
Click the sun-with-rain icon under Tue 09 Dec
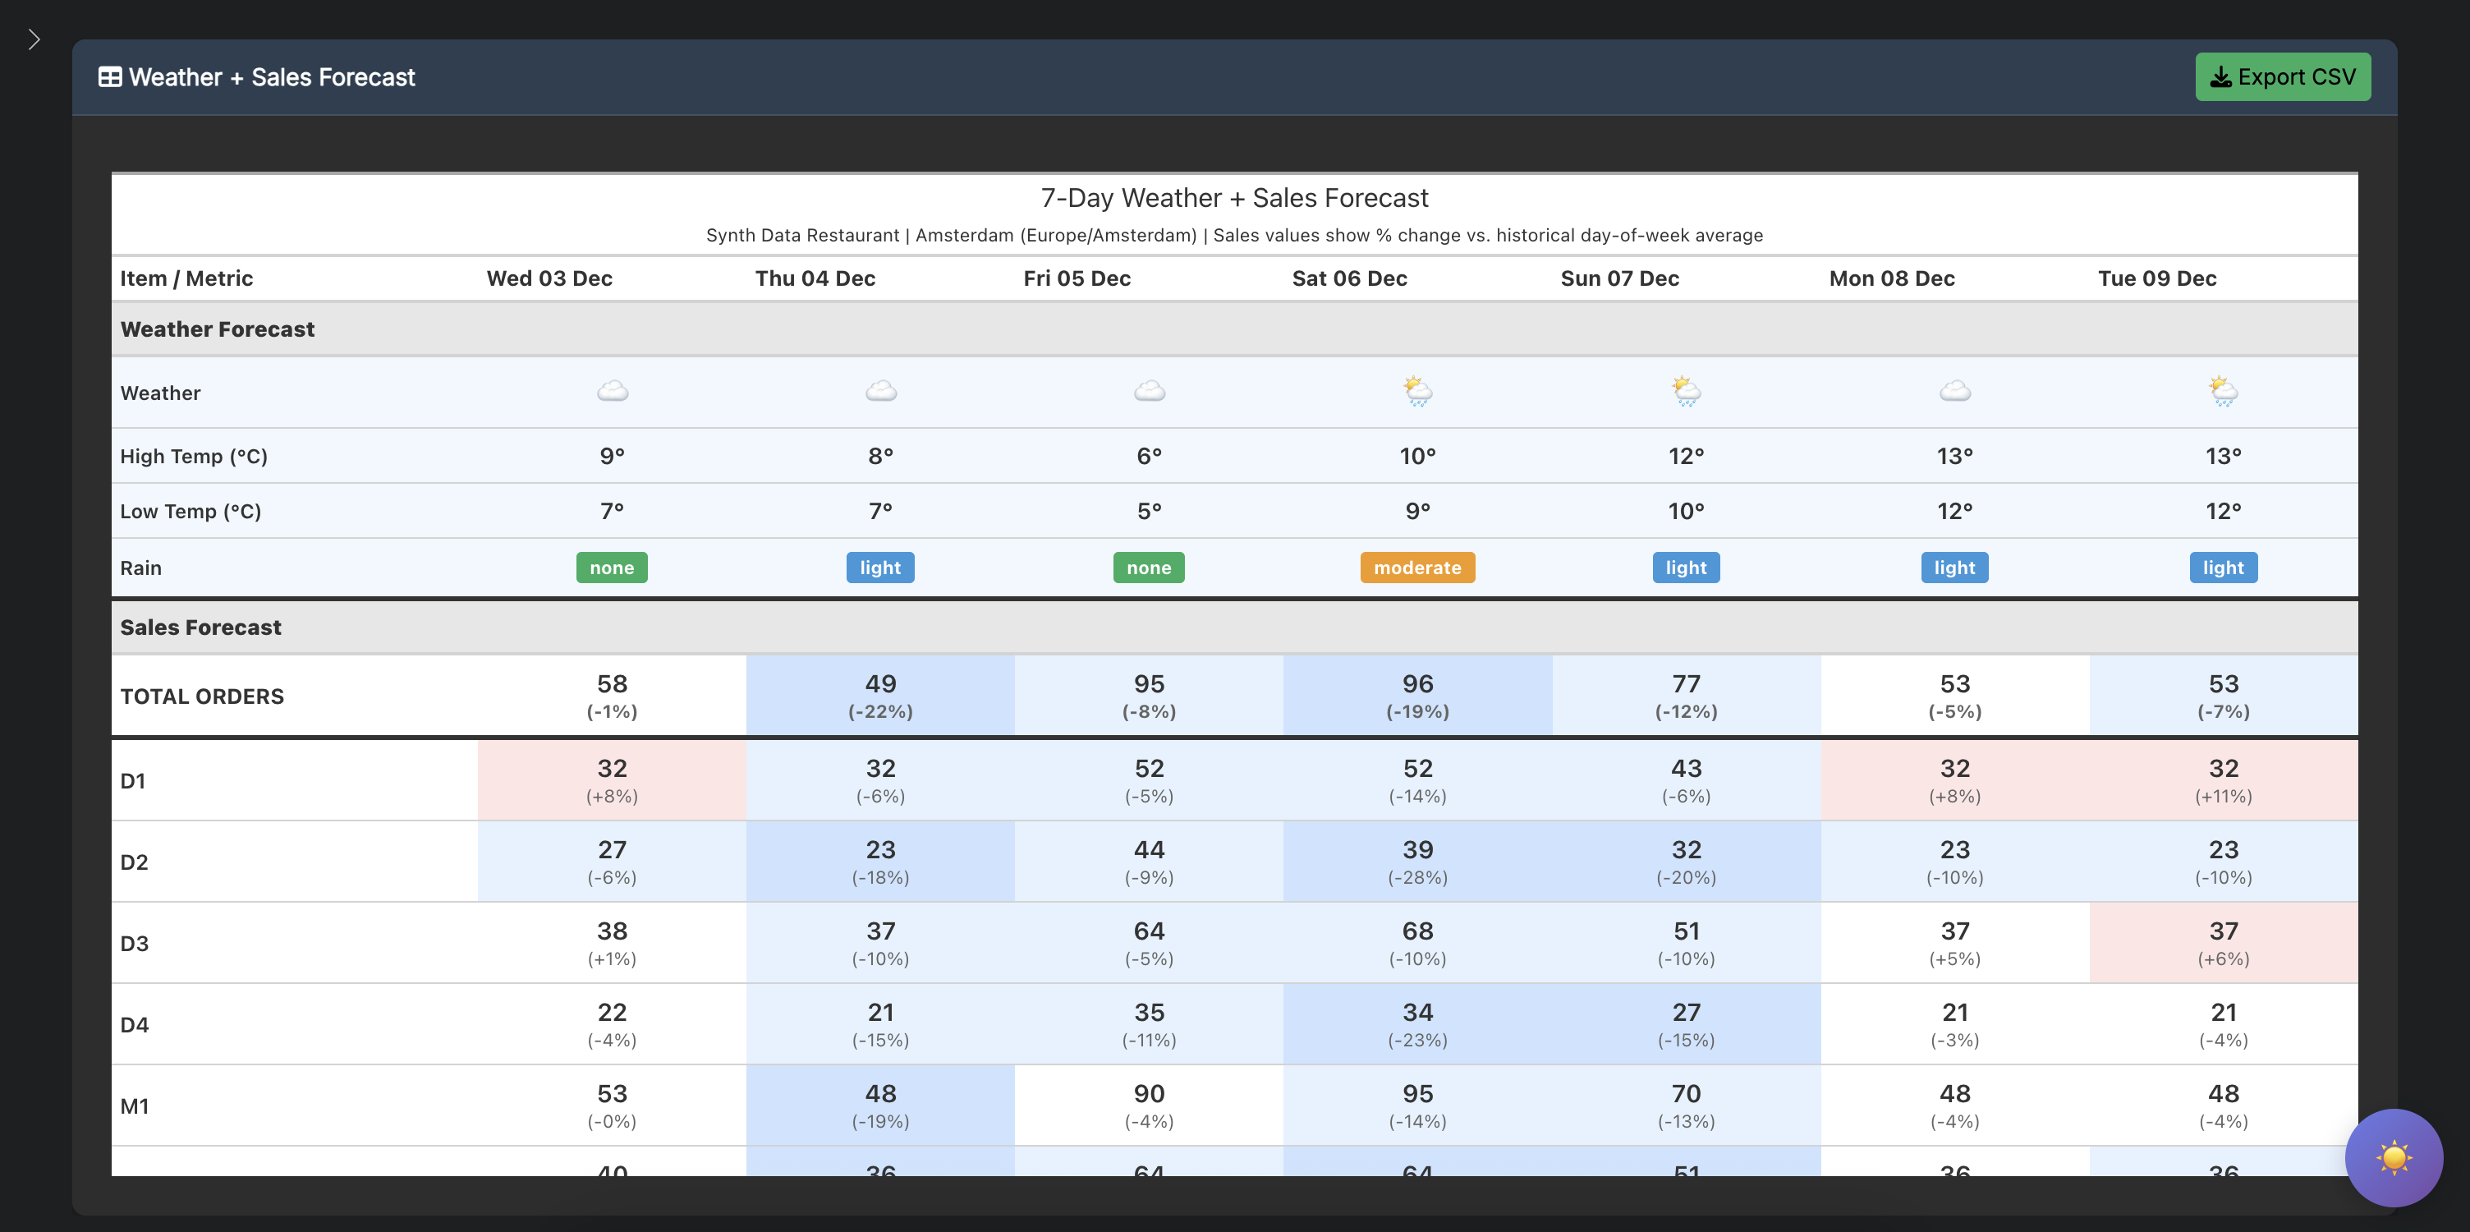tap(2223, 390)
